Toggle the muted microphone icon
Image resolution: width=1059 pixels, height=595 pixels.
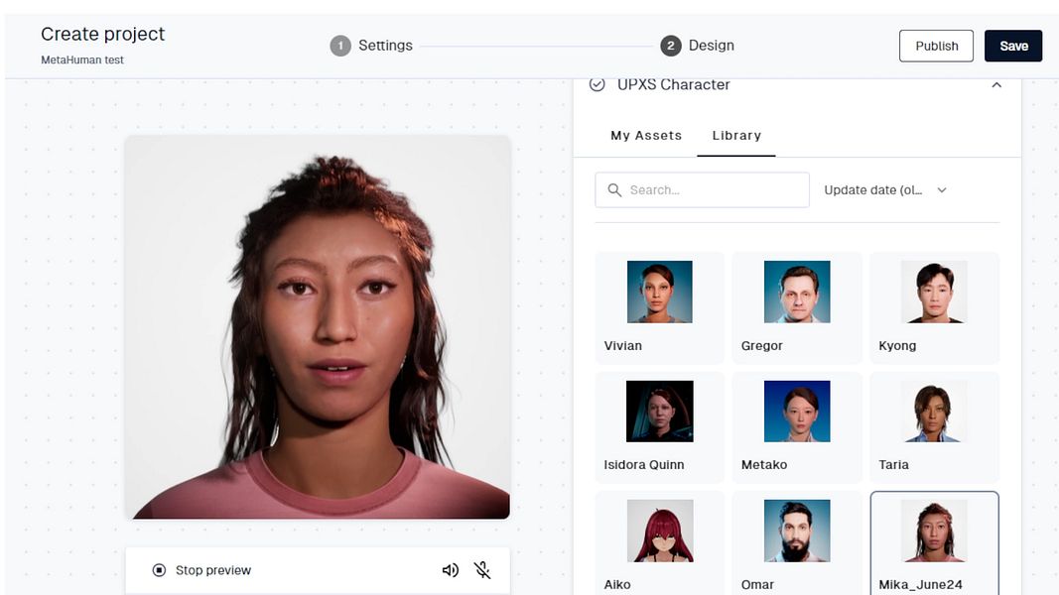482,570
